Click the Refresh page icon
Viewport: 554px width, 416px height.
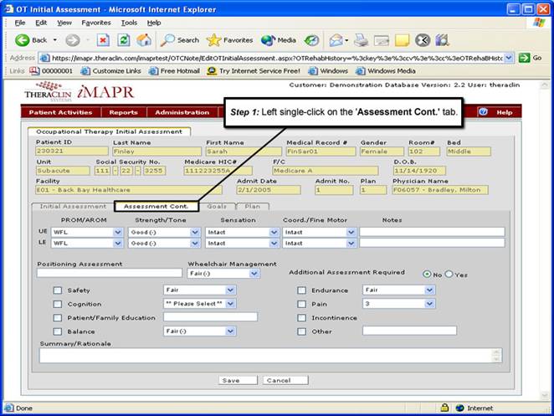(123, 39)
